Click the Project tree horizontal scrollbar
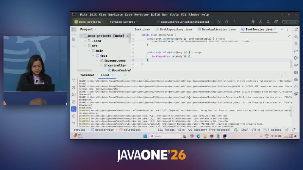The image size is (303, 170). tap(84, 70)
